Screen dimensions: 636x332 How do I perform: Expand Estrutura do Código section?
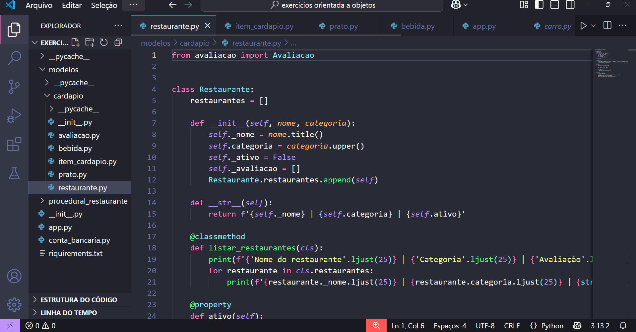(80, 299)
